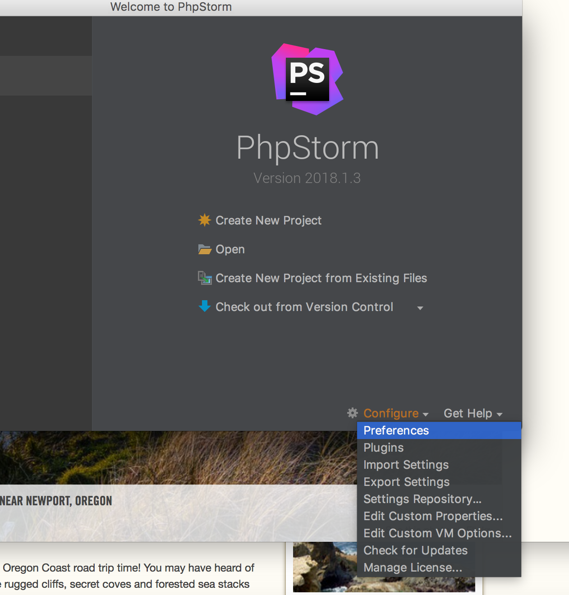This screenshot has width=569, height=595.
Task: Click the Open folder icon
Action: [x=205, y=249]
